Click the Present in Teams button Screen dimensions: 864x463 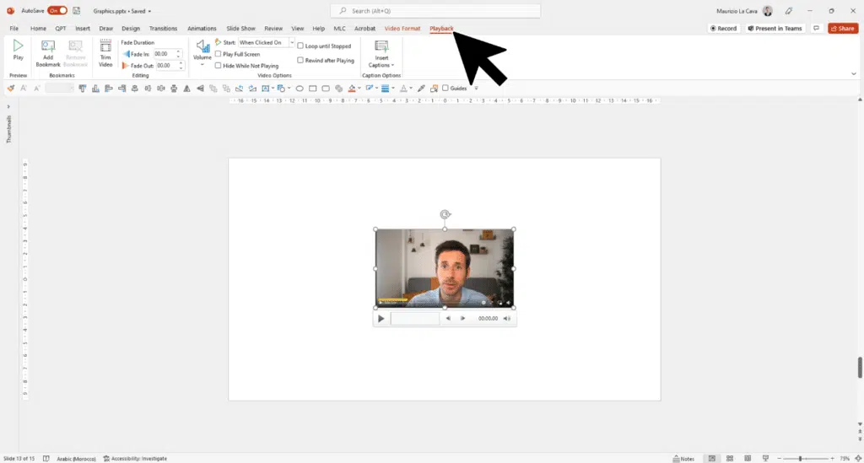coord(775,29)
